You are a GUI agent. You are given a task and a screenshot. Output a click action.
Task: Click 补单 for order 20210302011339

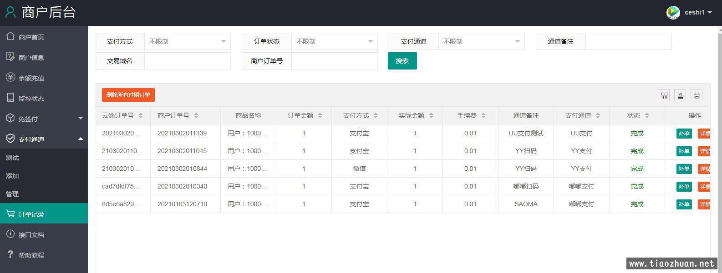(x=684, y=133)
